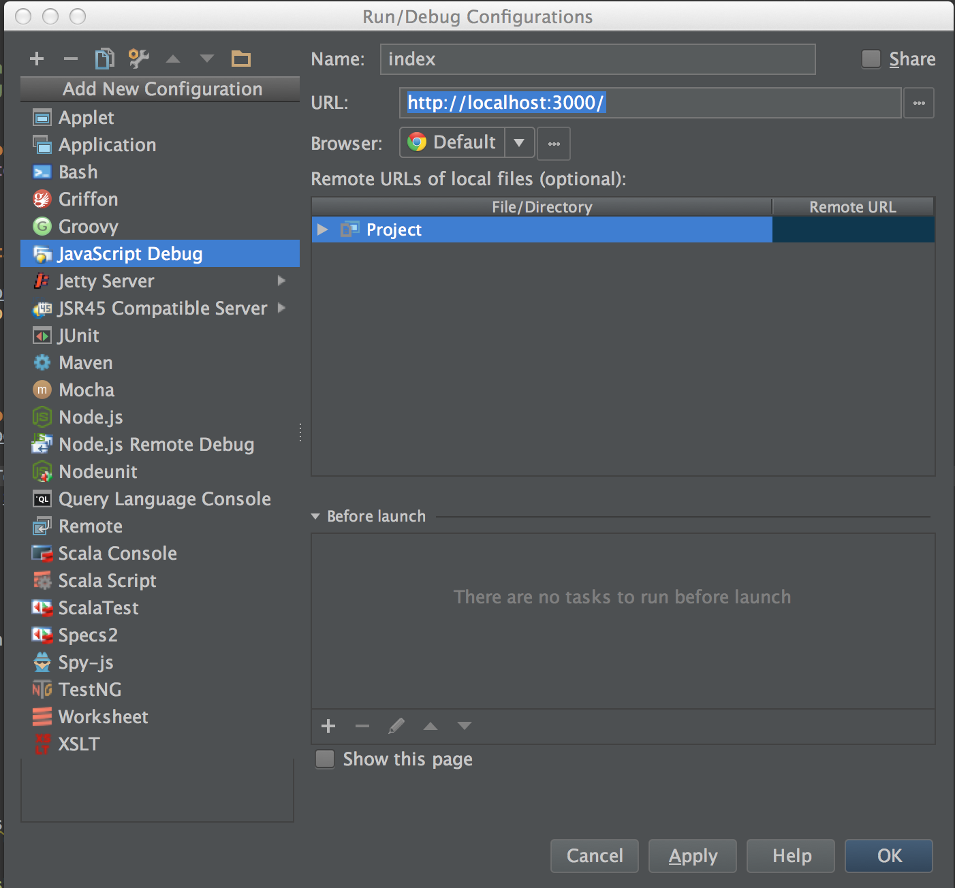Click the before launch edit pencil icon
The height and width of the screenshot is (888, 955).
click(396, 726)
